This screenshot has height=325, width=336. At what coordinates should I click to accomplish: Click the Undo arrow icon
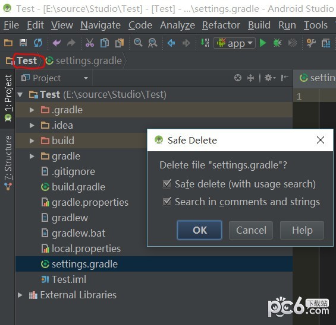[56, 43]
